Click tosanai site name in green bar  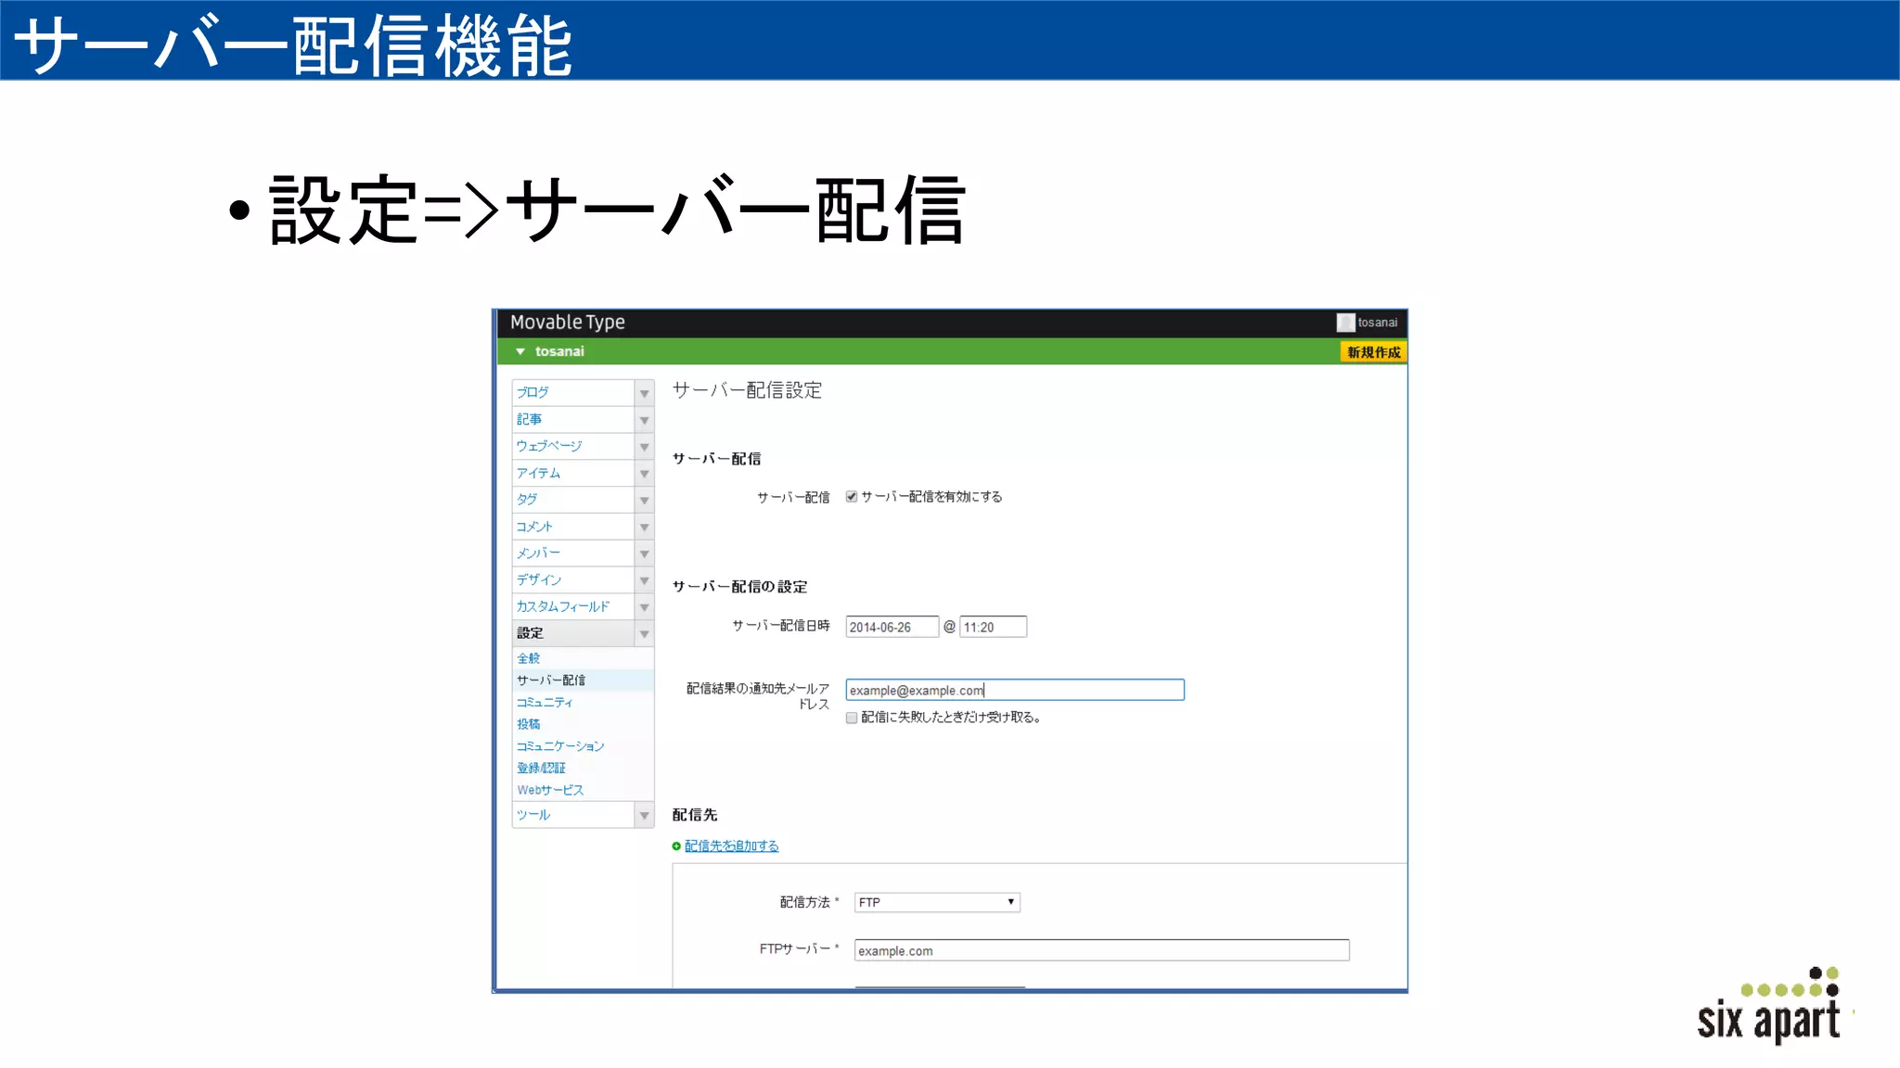pyautogui.click(x=559, y=351)
